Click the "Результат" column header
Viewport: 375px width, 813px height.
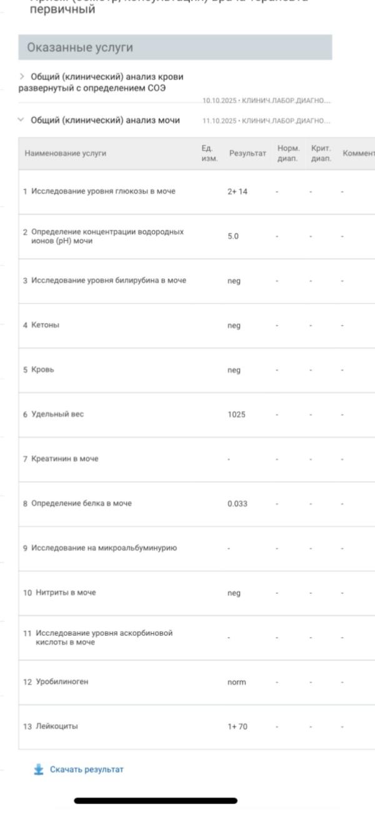tap(247, 153)
